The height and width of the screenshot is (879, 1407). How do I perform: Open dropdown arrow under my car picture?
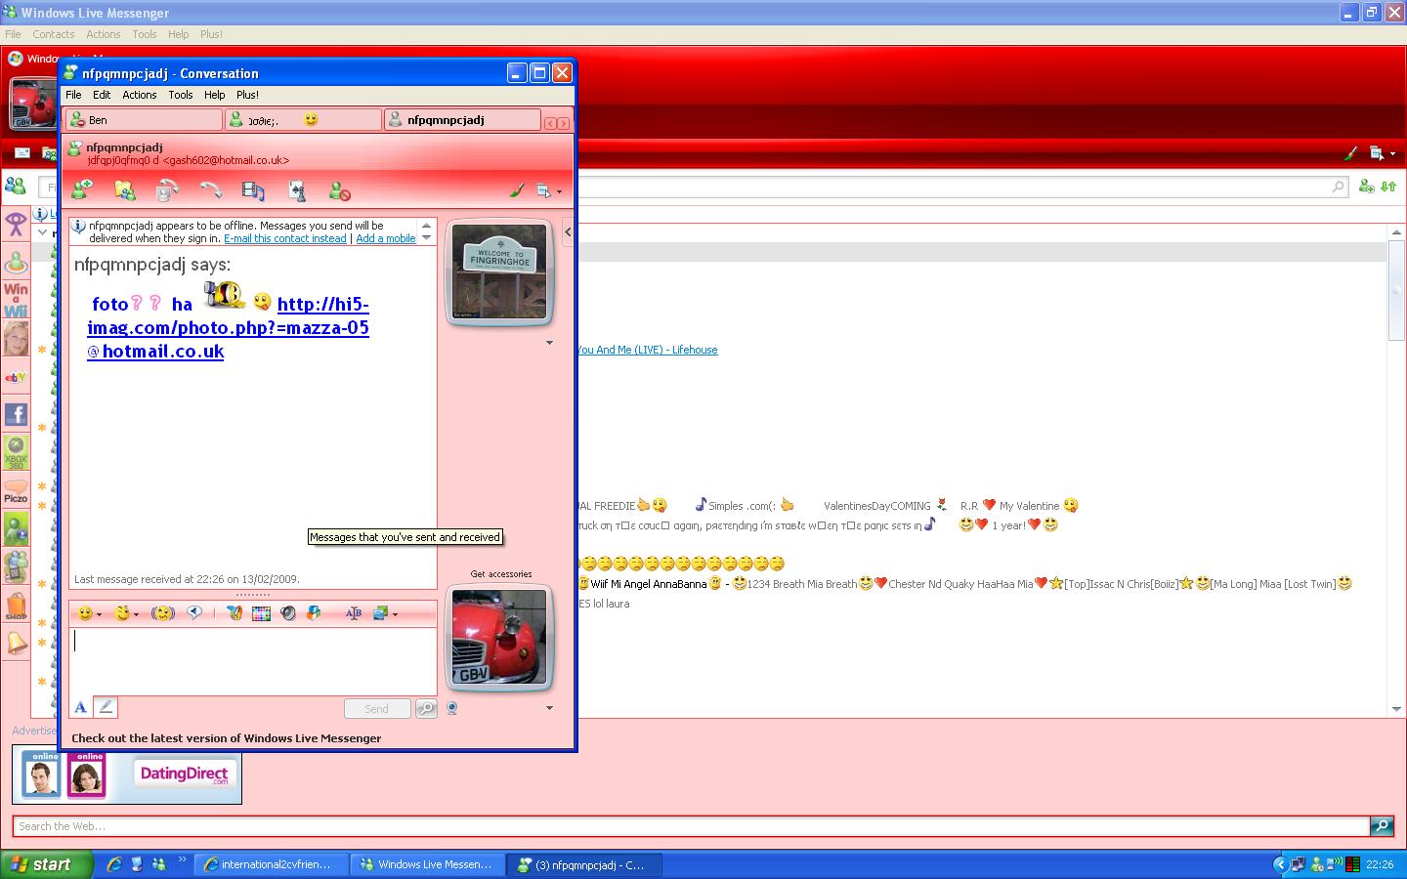click(549, 708)
